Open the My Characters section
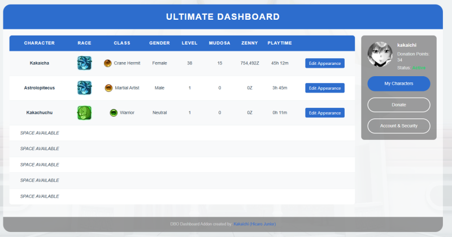 point(399,84)
